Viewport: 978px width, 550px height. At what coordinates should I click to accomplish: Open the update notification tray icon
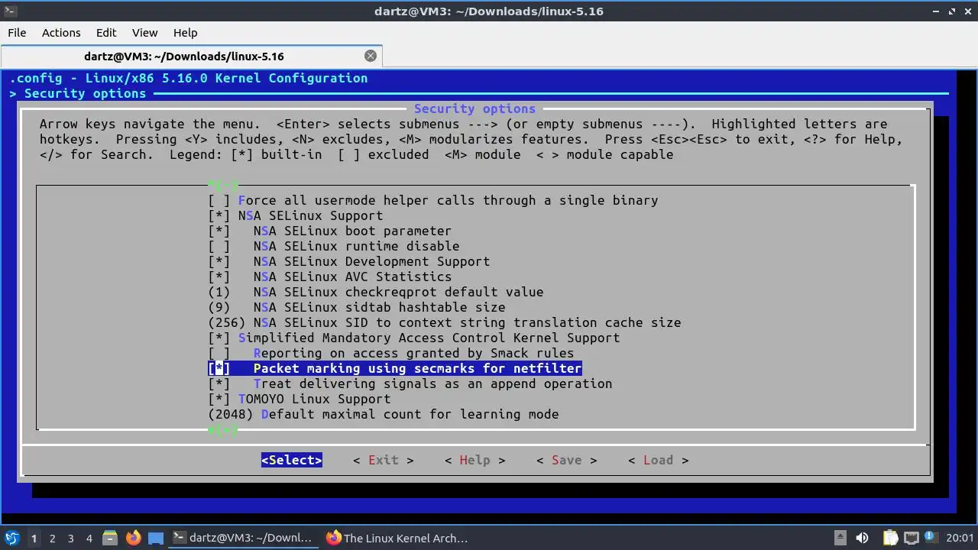[x=931, y=538]
